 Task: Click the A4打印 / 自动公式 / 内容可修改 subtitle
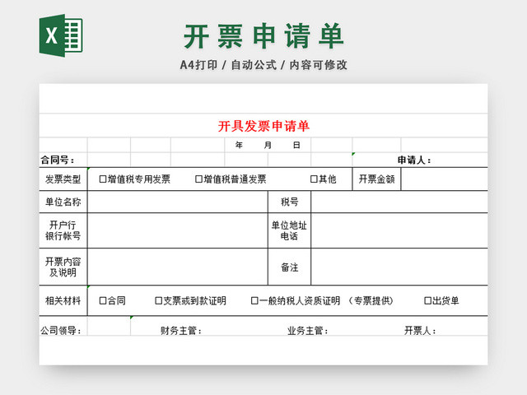click(x=263, y=65)
